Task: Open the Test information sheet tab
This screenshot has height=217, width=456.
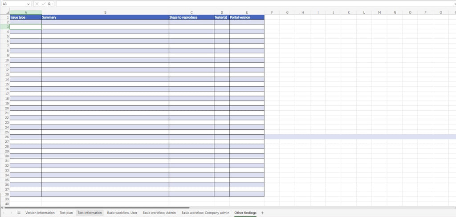Action: coord(90,213)
